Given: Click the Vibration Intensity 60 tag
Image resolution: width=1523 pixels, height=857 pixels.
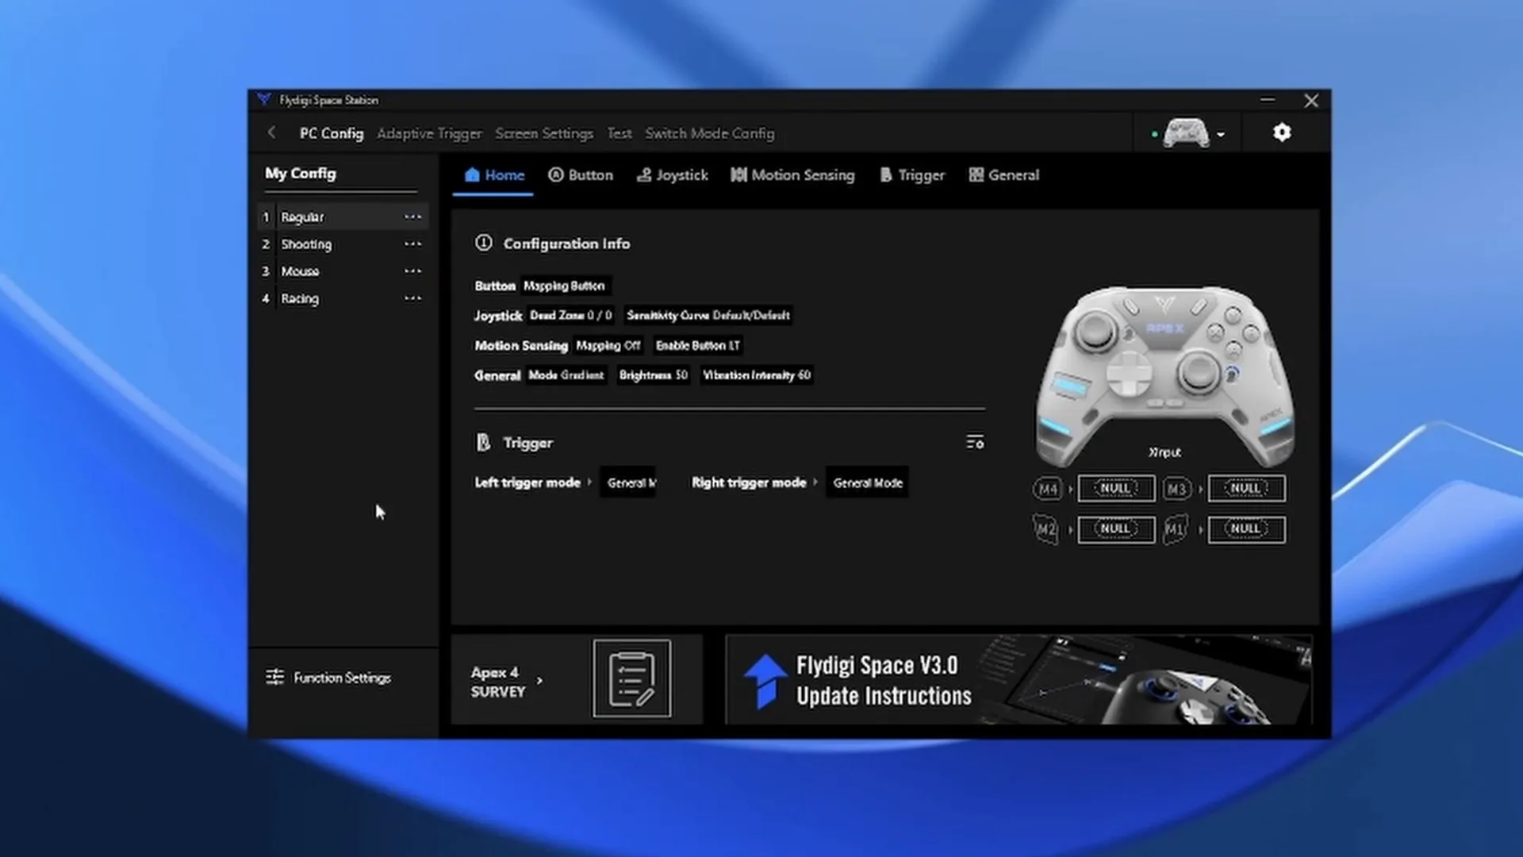Looking at the screenshot, I should 757,375.
